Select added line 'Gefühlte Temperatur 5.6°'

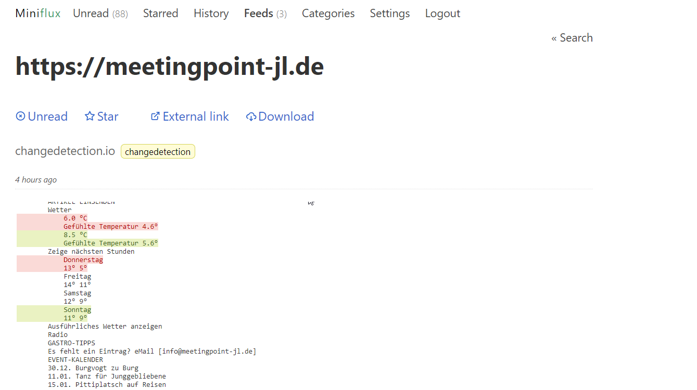pos(111,243)
